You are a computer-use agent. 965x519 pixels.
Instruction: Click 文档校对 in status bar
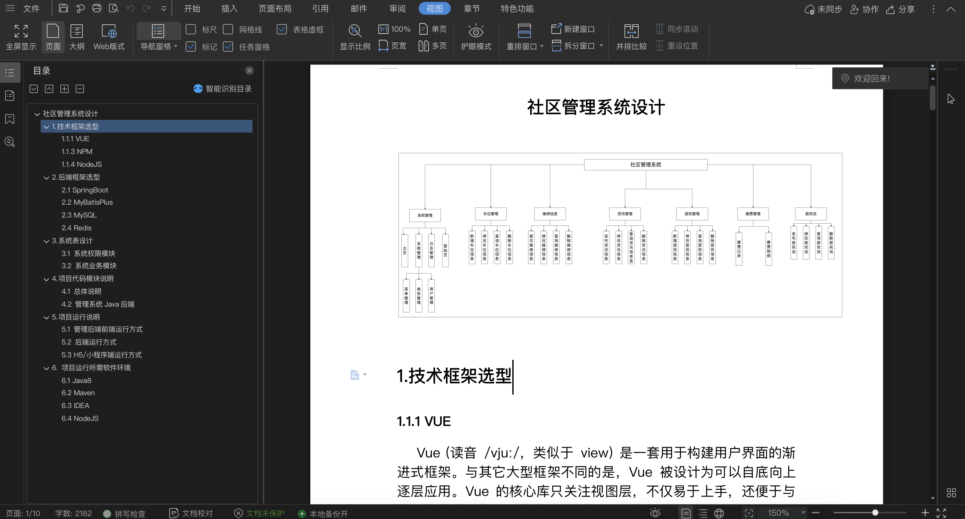(191, 513)
